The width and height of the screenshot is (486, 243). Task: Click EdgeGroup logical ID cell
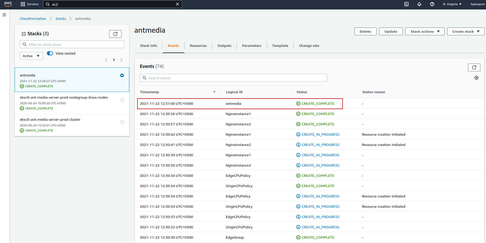[x=235, y=237]
